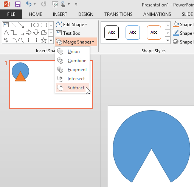Select the Isosceles Triangle shape
The height and width of the screenshot is (187, 194).
[6, 33]
